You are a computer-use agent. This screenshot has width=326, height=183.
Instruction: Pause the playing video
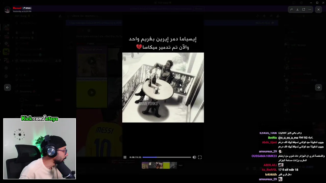[125, 157]
